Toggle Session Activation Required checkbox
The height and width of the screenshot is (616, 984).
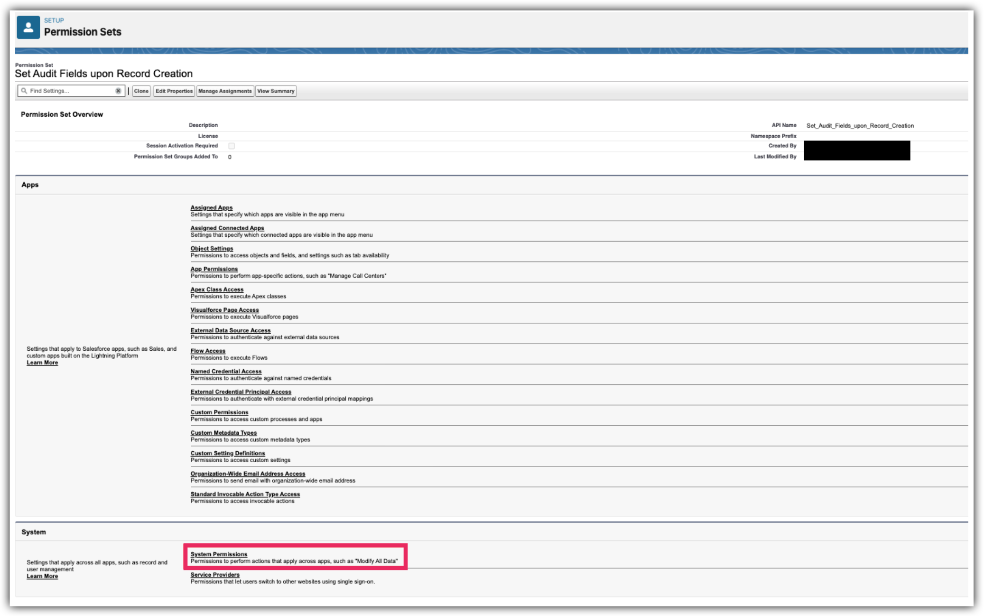[232, 146]
